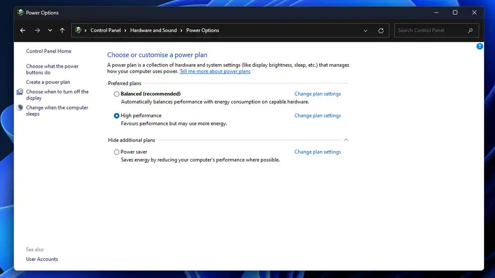This screenshot has height=278, width=495.
Task: Click the Back navigation arrow
Action: tap(23, 31)
